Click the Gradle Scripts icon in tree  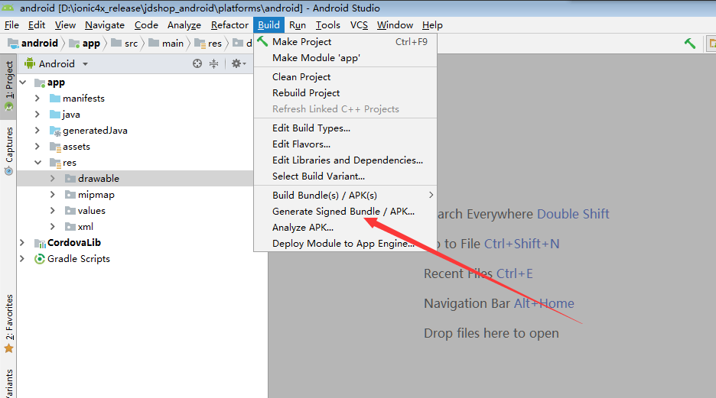click(40, 259)
